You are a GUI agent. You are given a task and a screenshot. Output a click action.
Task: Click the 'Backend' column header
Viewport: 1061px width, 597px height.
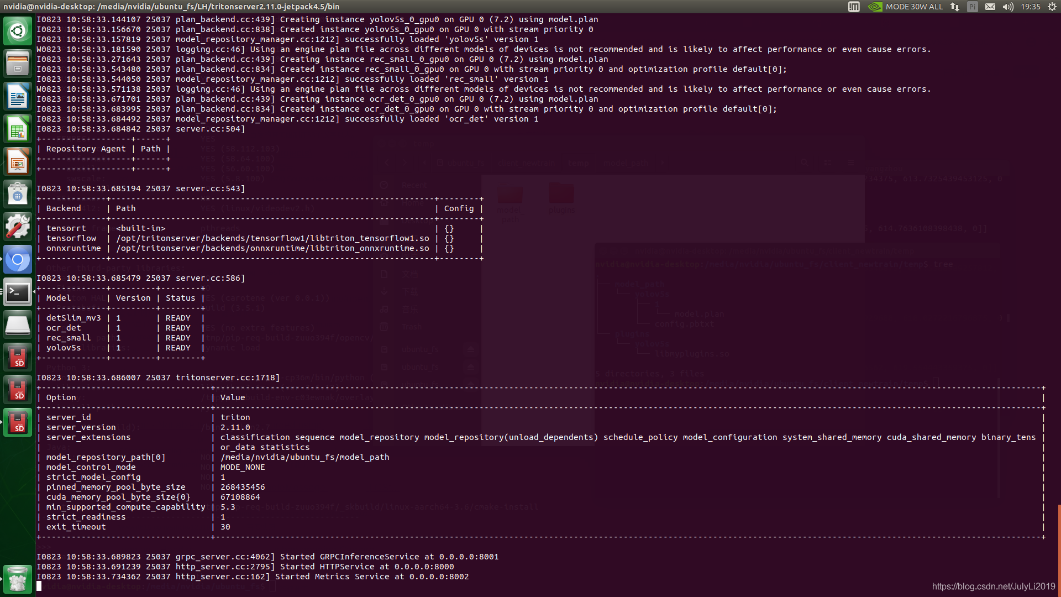pyautogui.click(x=64, y=208)
